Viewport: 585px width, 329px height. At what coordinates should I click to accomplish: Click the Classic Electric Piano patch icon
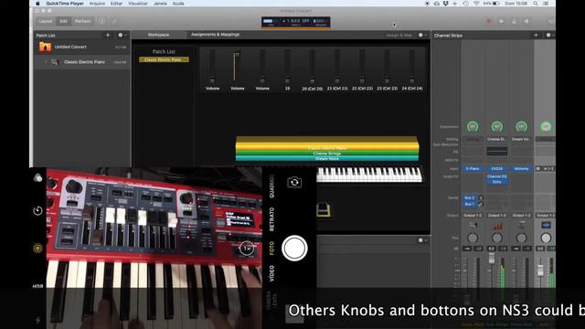pos(55,62)
